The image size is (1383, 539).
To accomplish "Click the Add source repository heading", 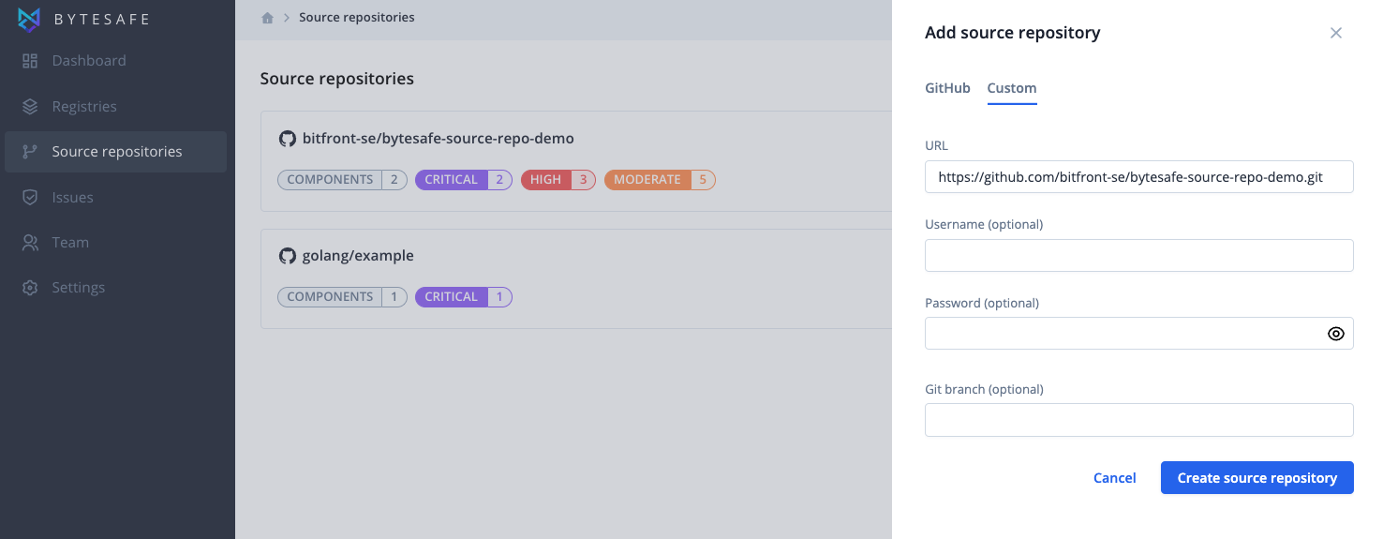I will (1012, 33).
